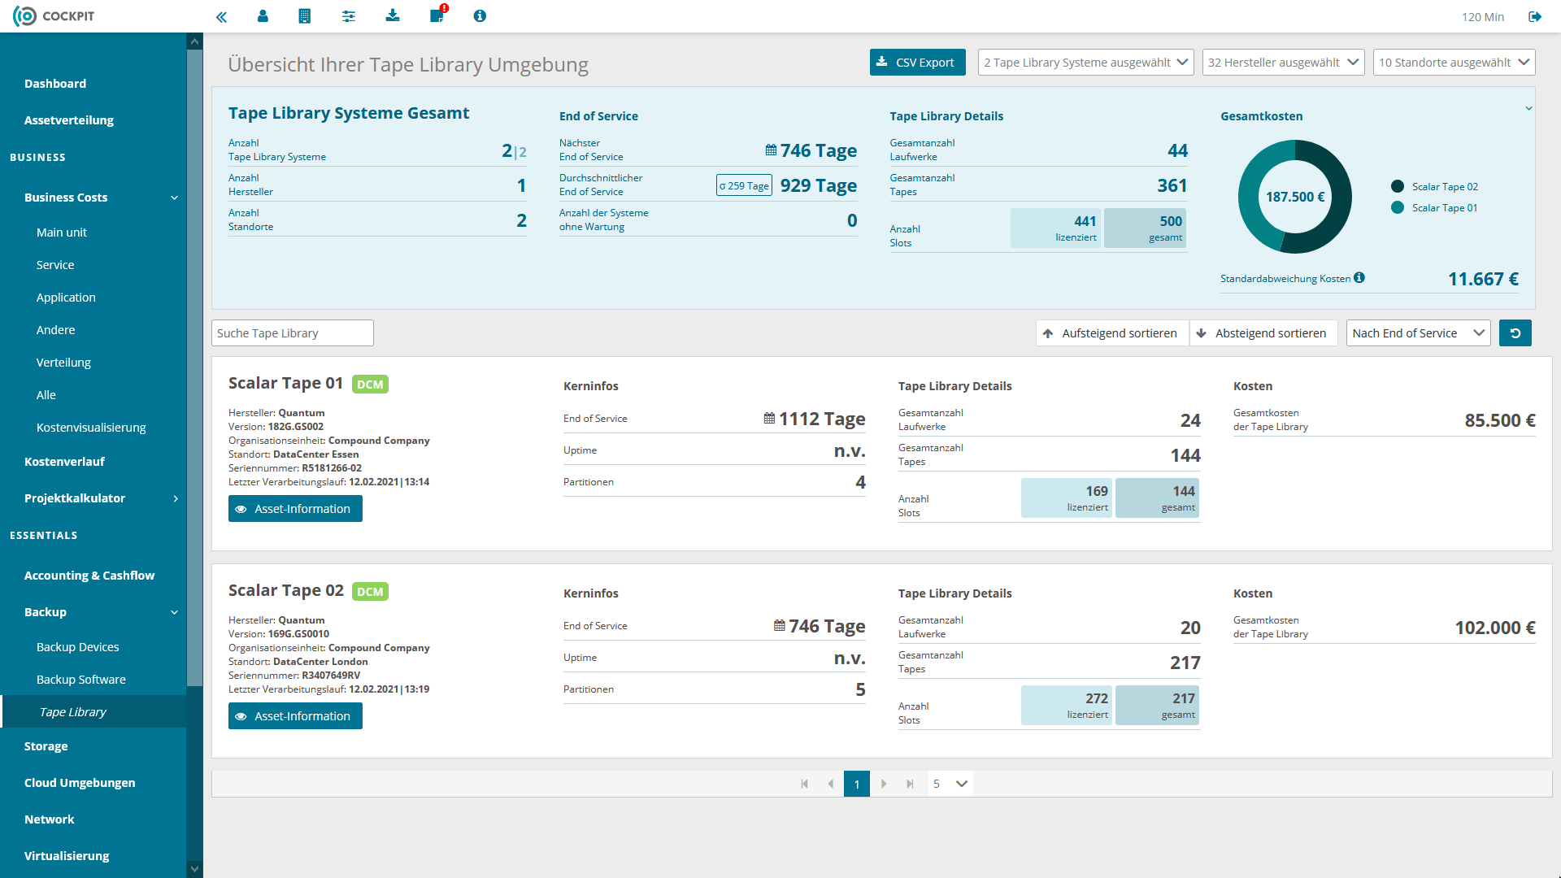Click the logout icon at top right
This screenshot has height=878, width=1561.
point(1535,16)
